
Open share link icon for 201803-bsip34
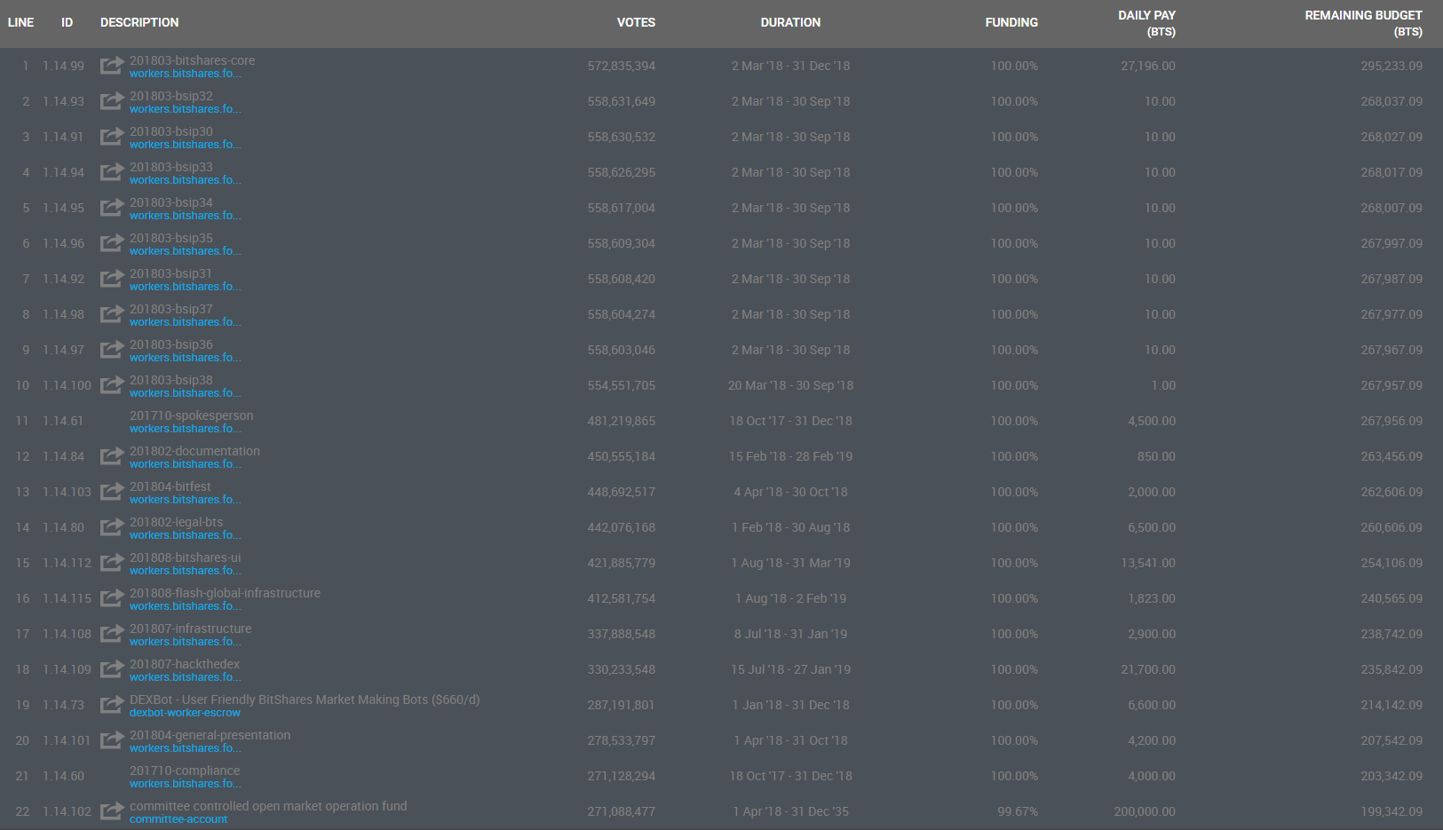pyautogui.click(x=112, y=208)
